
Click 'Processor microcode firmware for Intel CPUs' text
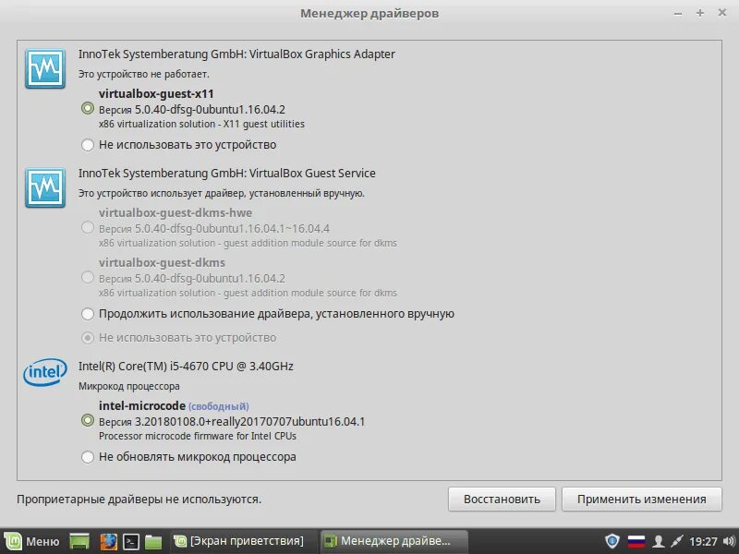198,436
